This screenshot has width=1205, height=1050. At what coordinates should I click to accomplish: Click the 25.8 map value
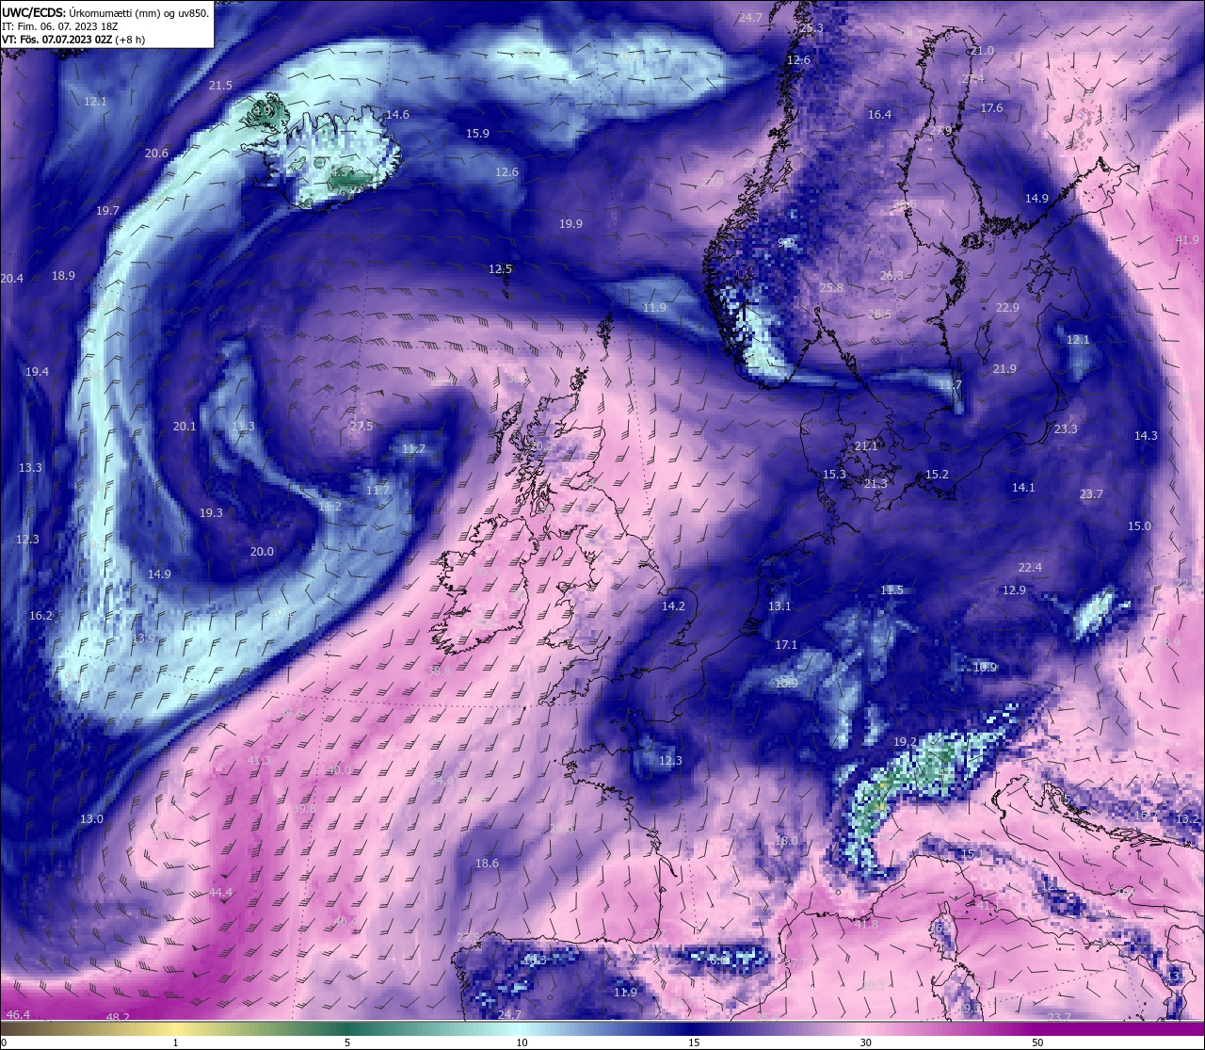pos(831,288)
